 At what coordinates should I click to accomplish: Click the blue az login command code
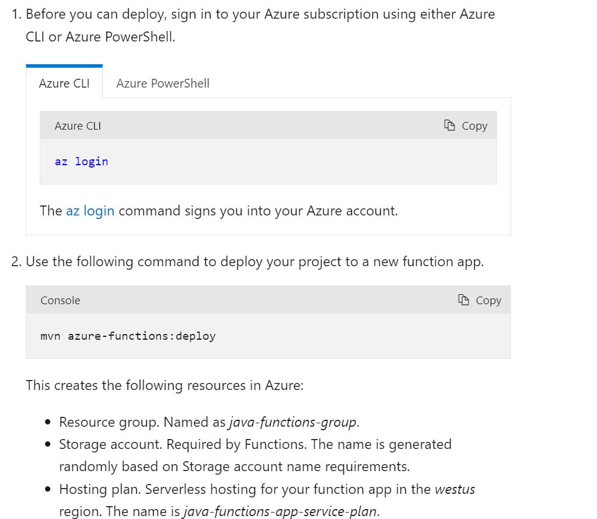coord(81,162)
